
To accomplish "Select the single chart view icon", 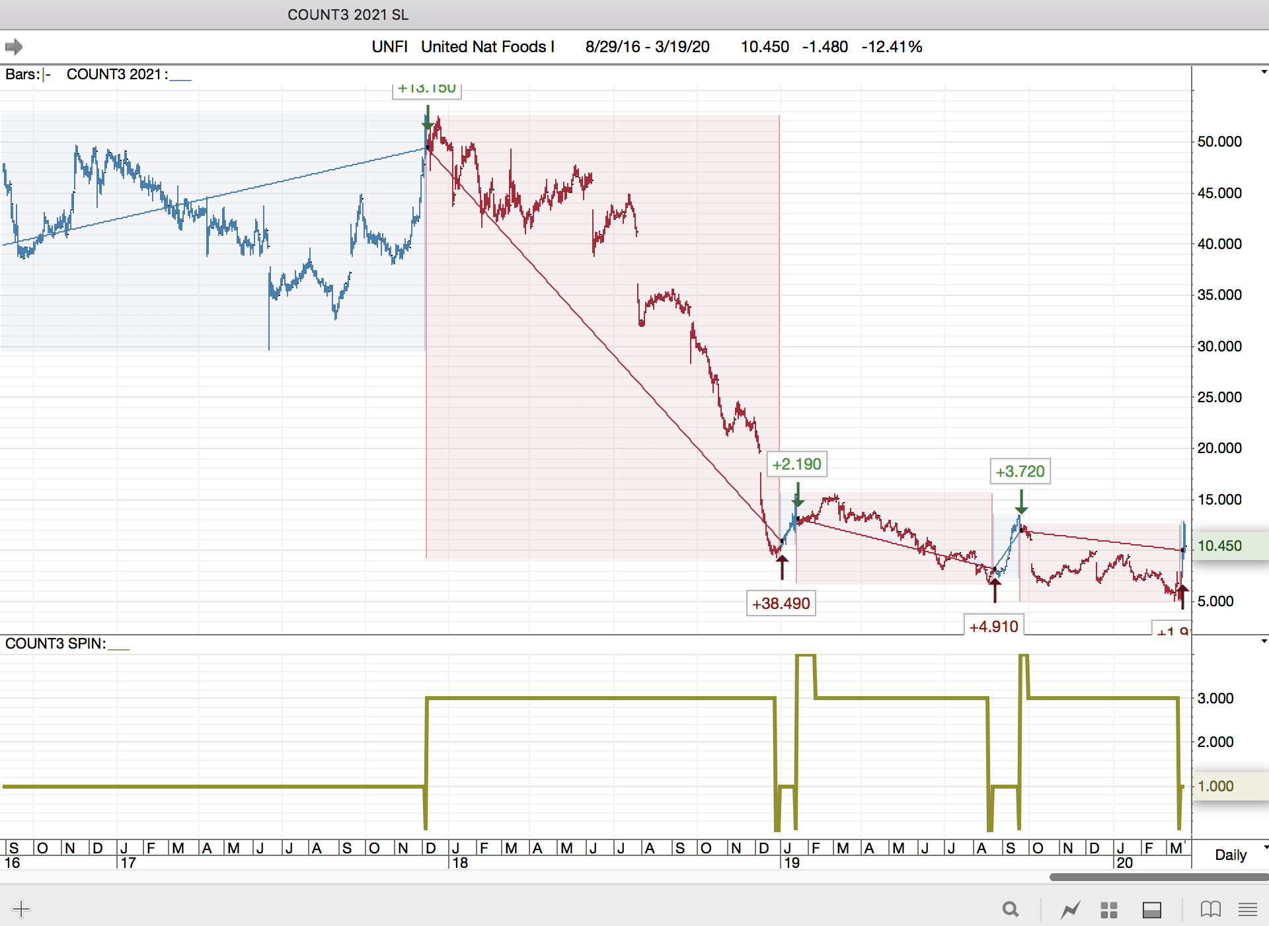I will [1070, 909].
